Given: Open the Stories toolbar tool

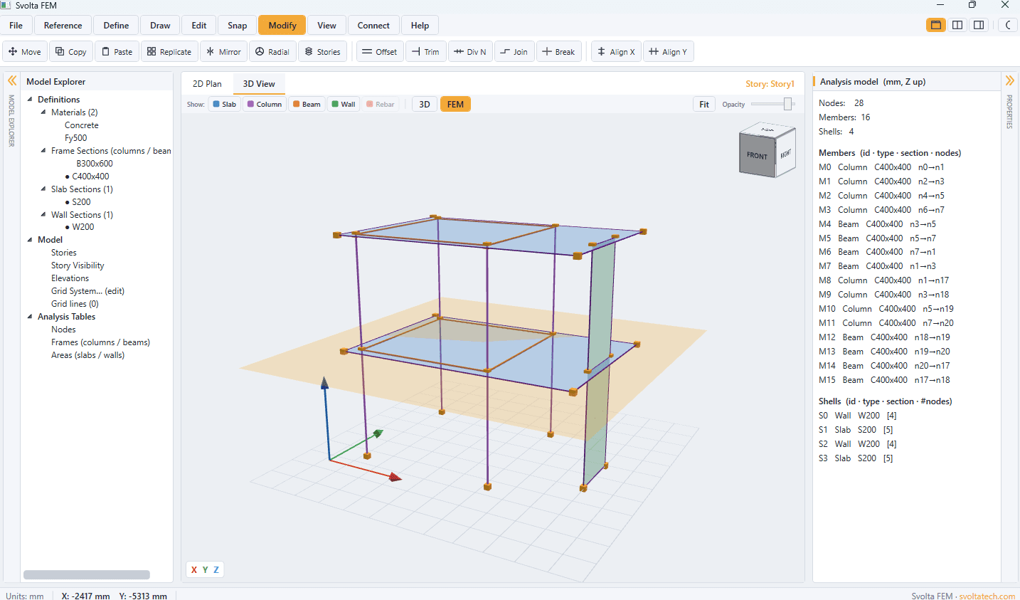Looking at the screenshot, I should tap(323, 52).
